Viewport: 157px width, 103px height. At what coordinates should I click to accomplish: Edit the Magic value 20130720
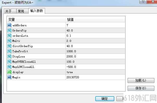click(95, 77)
